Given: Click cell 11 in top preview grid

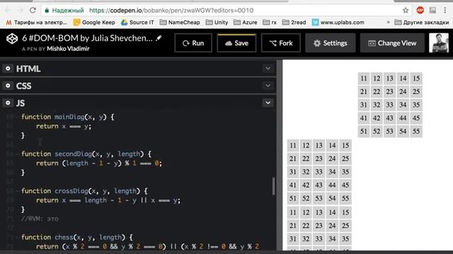Looking at the screenshot, I should point(364,78).
